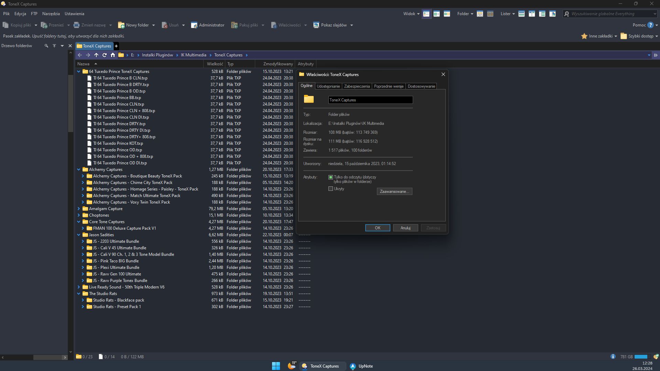Toggle the folder tree Lister layout icon
660x371 pixels.
542,14
